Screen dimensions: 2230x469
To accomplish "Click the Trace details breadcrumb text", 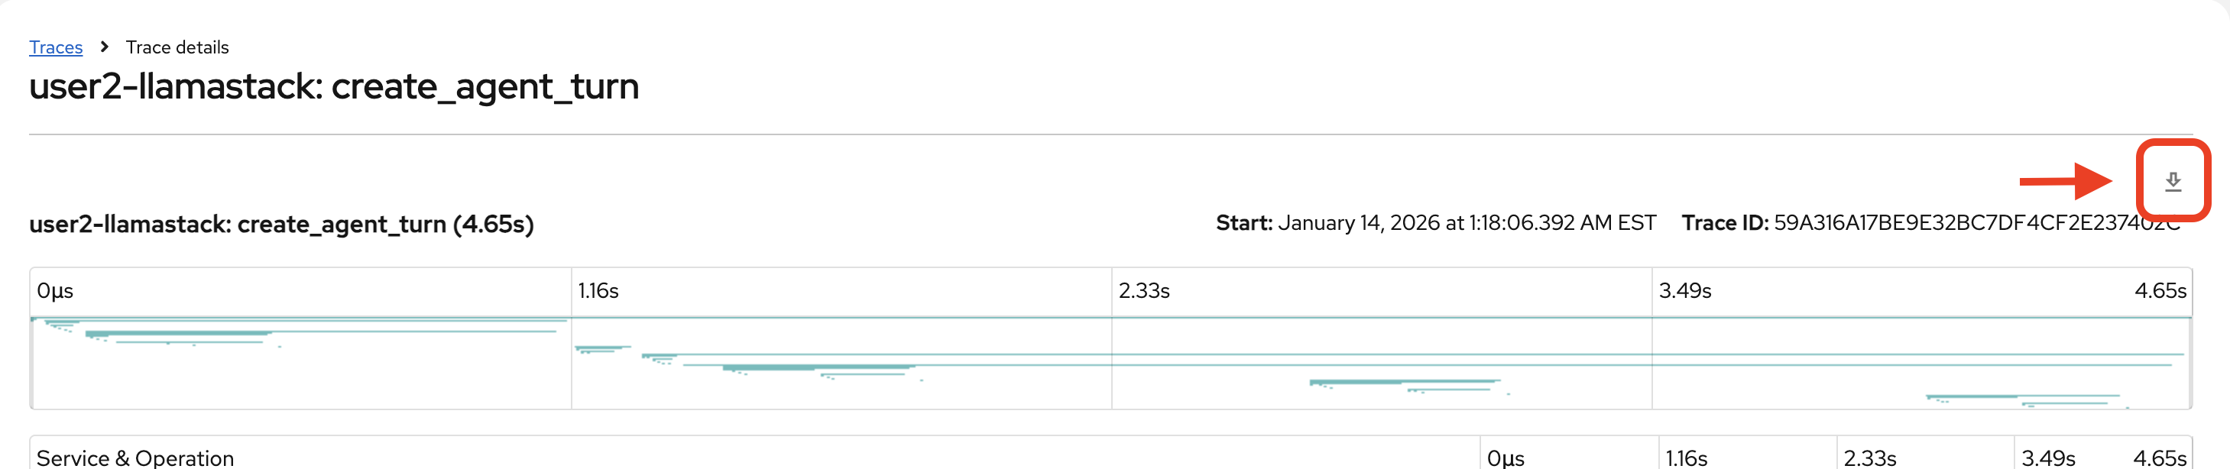I will 177,47.
